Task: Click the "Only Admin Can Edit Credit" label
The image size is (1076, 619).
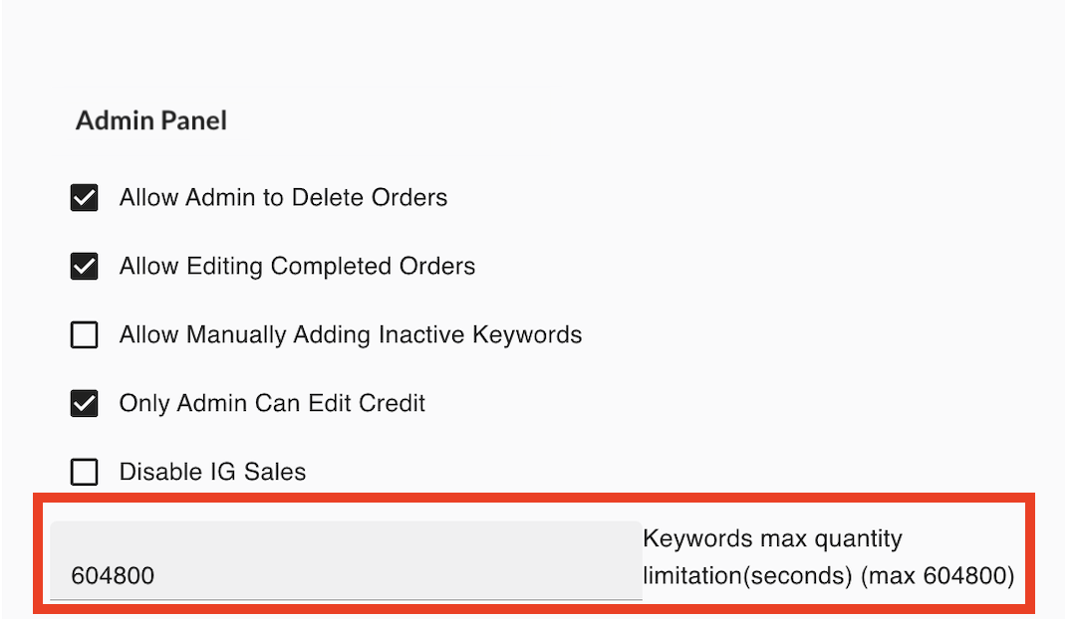Action: [x=272, y=403]
